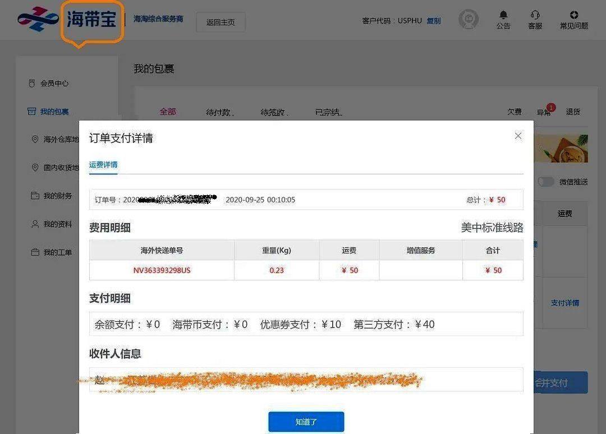Click the 合并支付 button
The image size is (606, 434).
point(561,382)
